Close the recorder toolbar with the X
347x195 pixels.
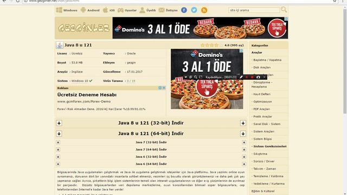[x=264, y=77]
